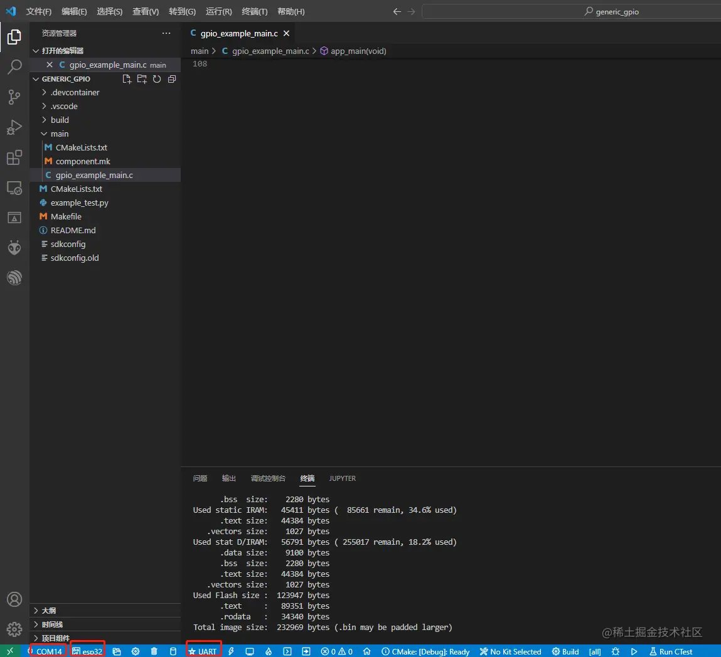Switch to the 调试控制台 panel tab
721x657 pixels.
click(x=268, y=478)
